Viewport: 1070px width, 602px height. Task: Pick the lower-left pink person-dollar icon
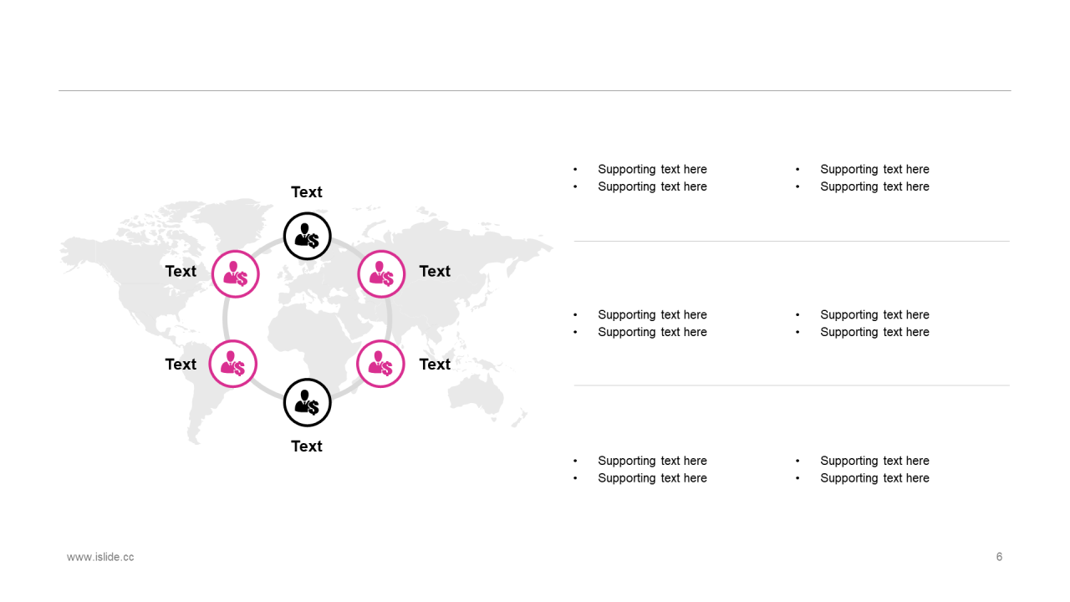(233, 364)
